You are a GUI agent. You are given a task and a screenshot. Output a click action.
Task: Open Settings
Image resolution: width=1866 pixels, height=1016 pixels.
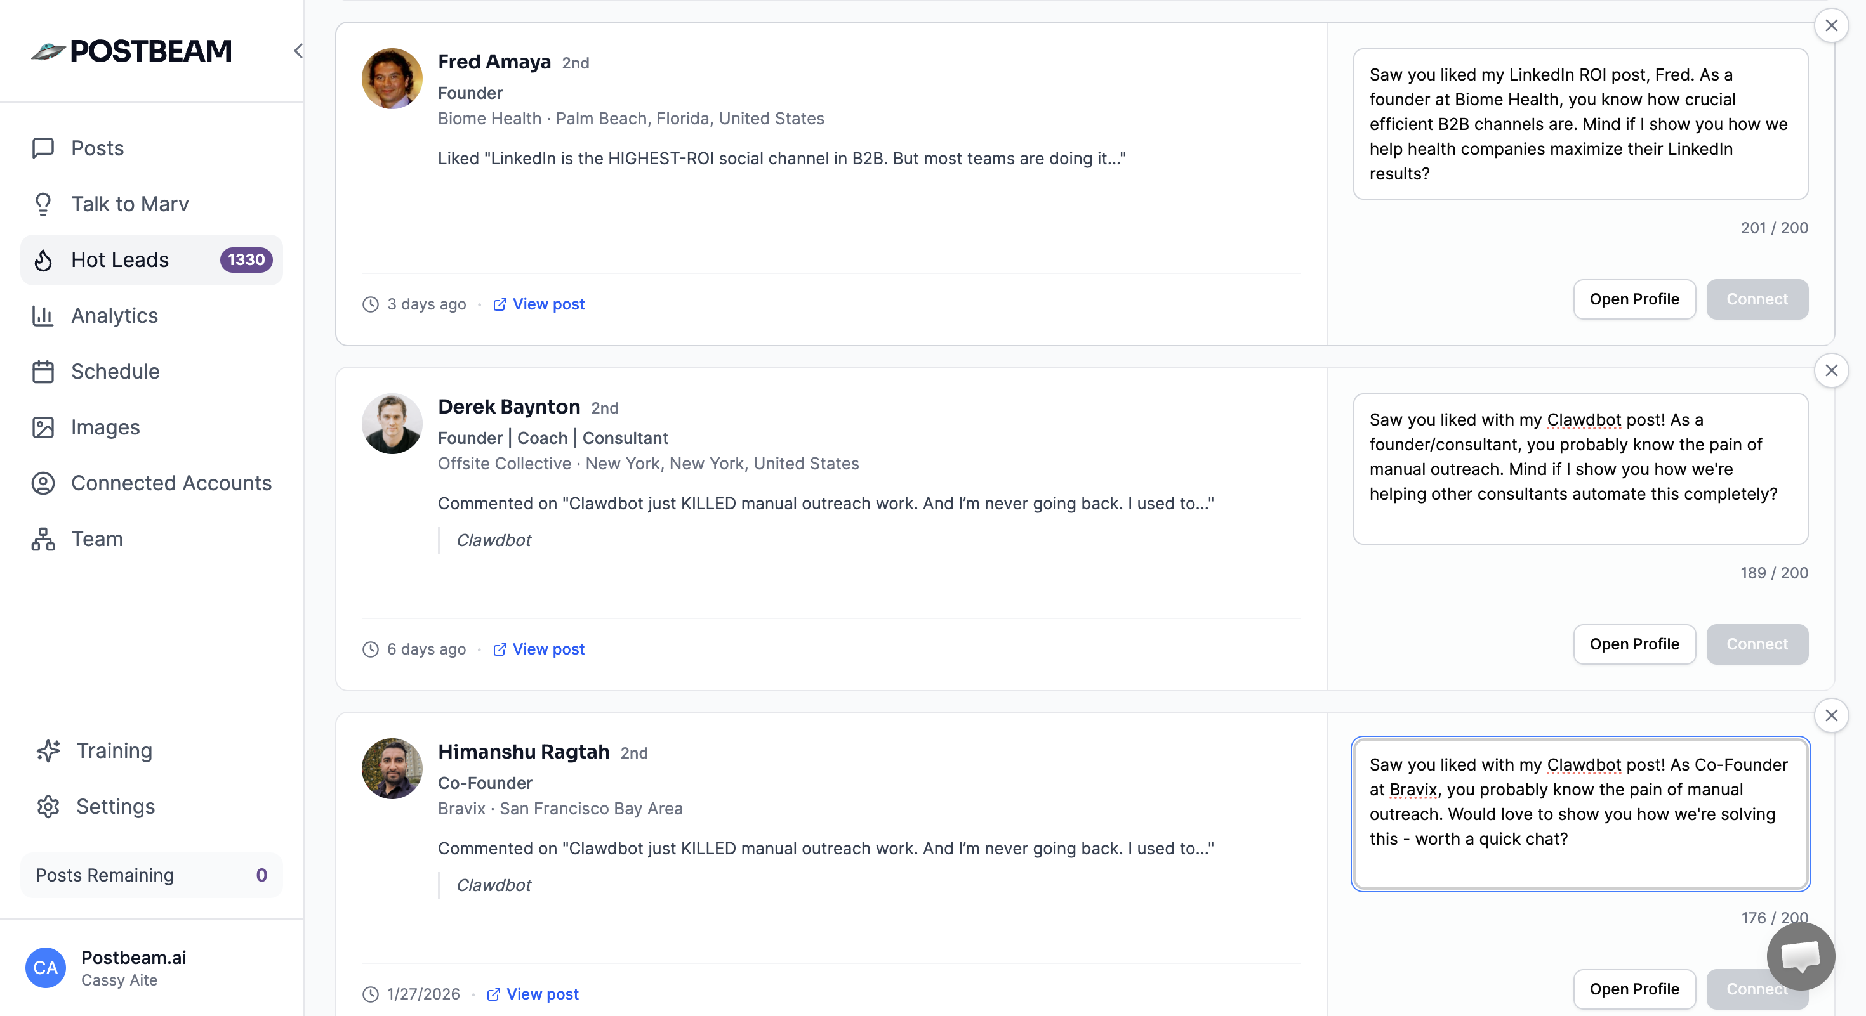116,806
